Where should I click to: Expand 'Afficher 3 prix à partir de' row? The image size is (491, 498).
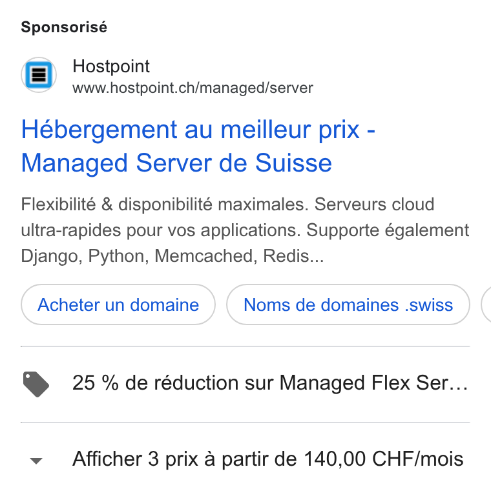click(x=245, y=459)
